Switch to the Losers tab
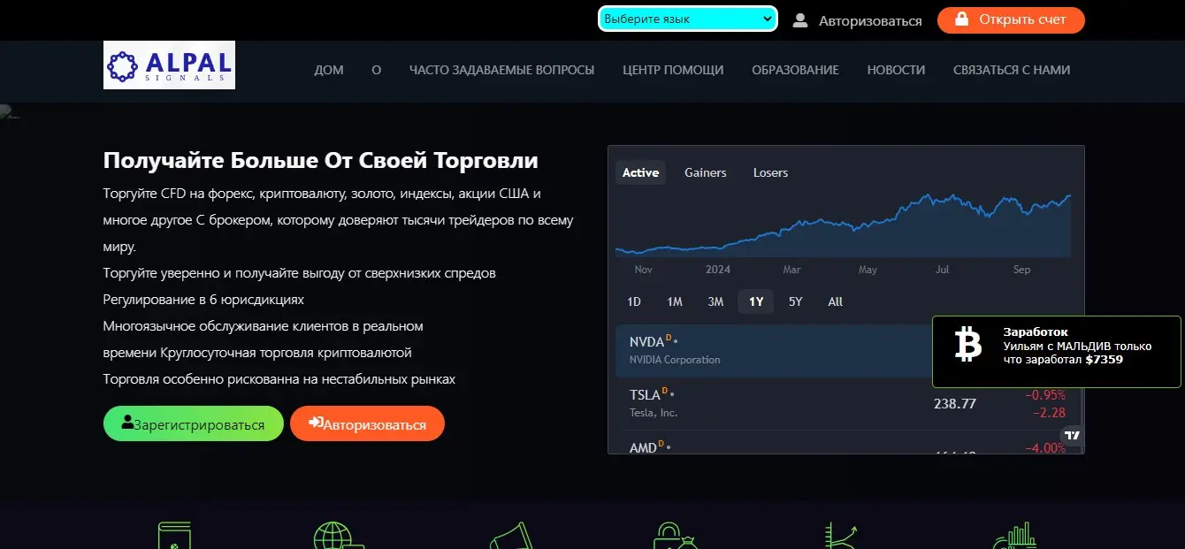This screenshot has width=1185, height=549. point(769,172)
